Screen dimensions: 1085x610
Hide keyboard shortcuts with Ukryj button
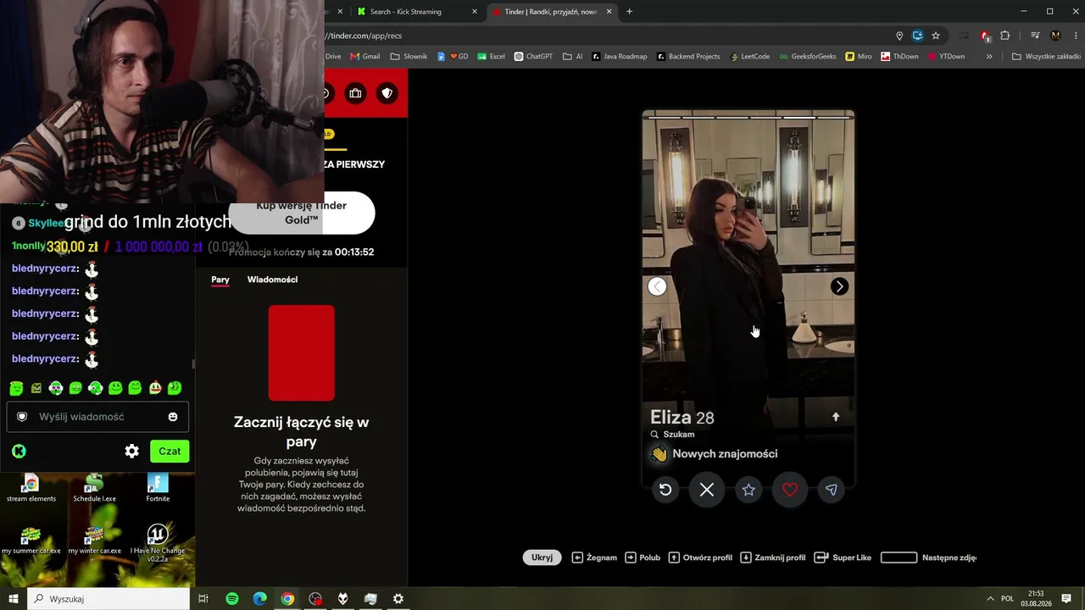(x=542, y=557)
